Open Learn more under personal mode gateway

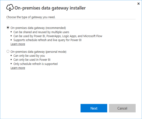[18, 68]
